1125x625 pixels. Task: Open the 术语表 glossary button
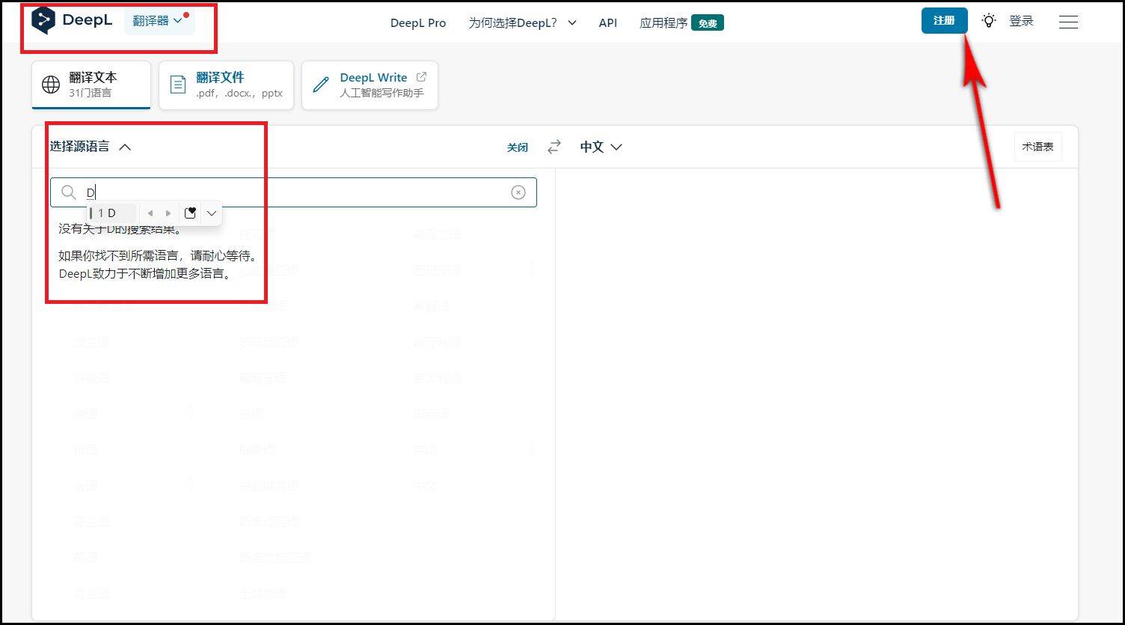coord(1037,147)
